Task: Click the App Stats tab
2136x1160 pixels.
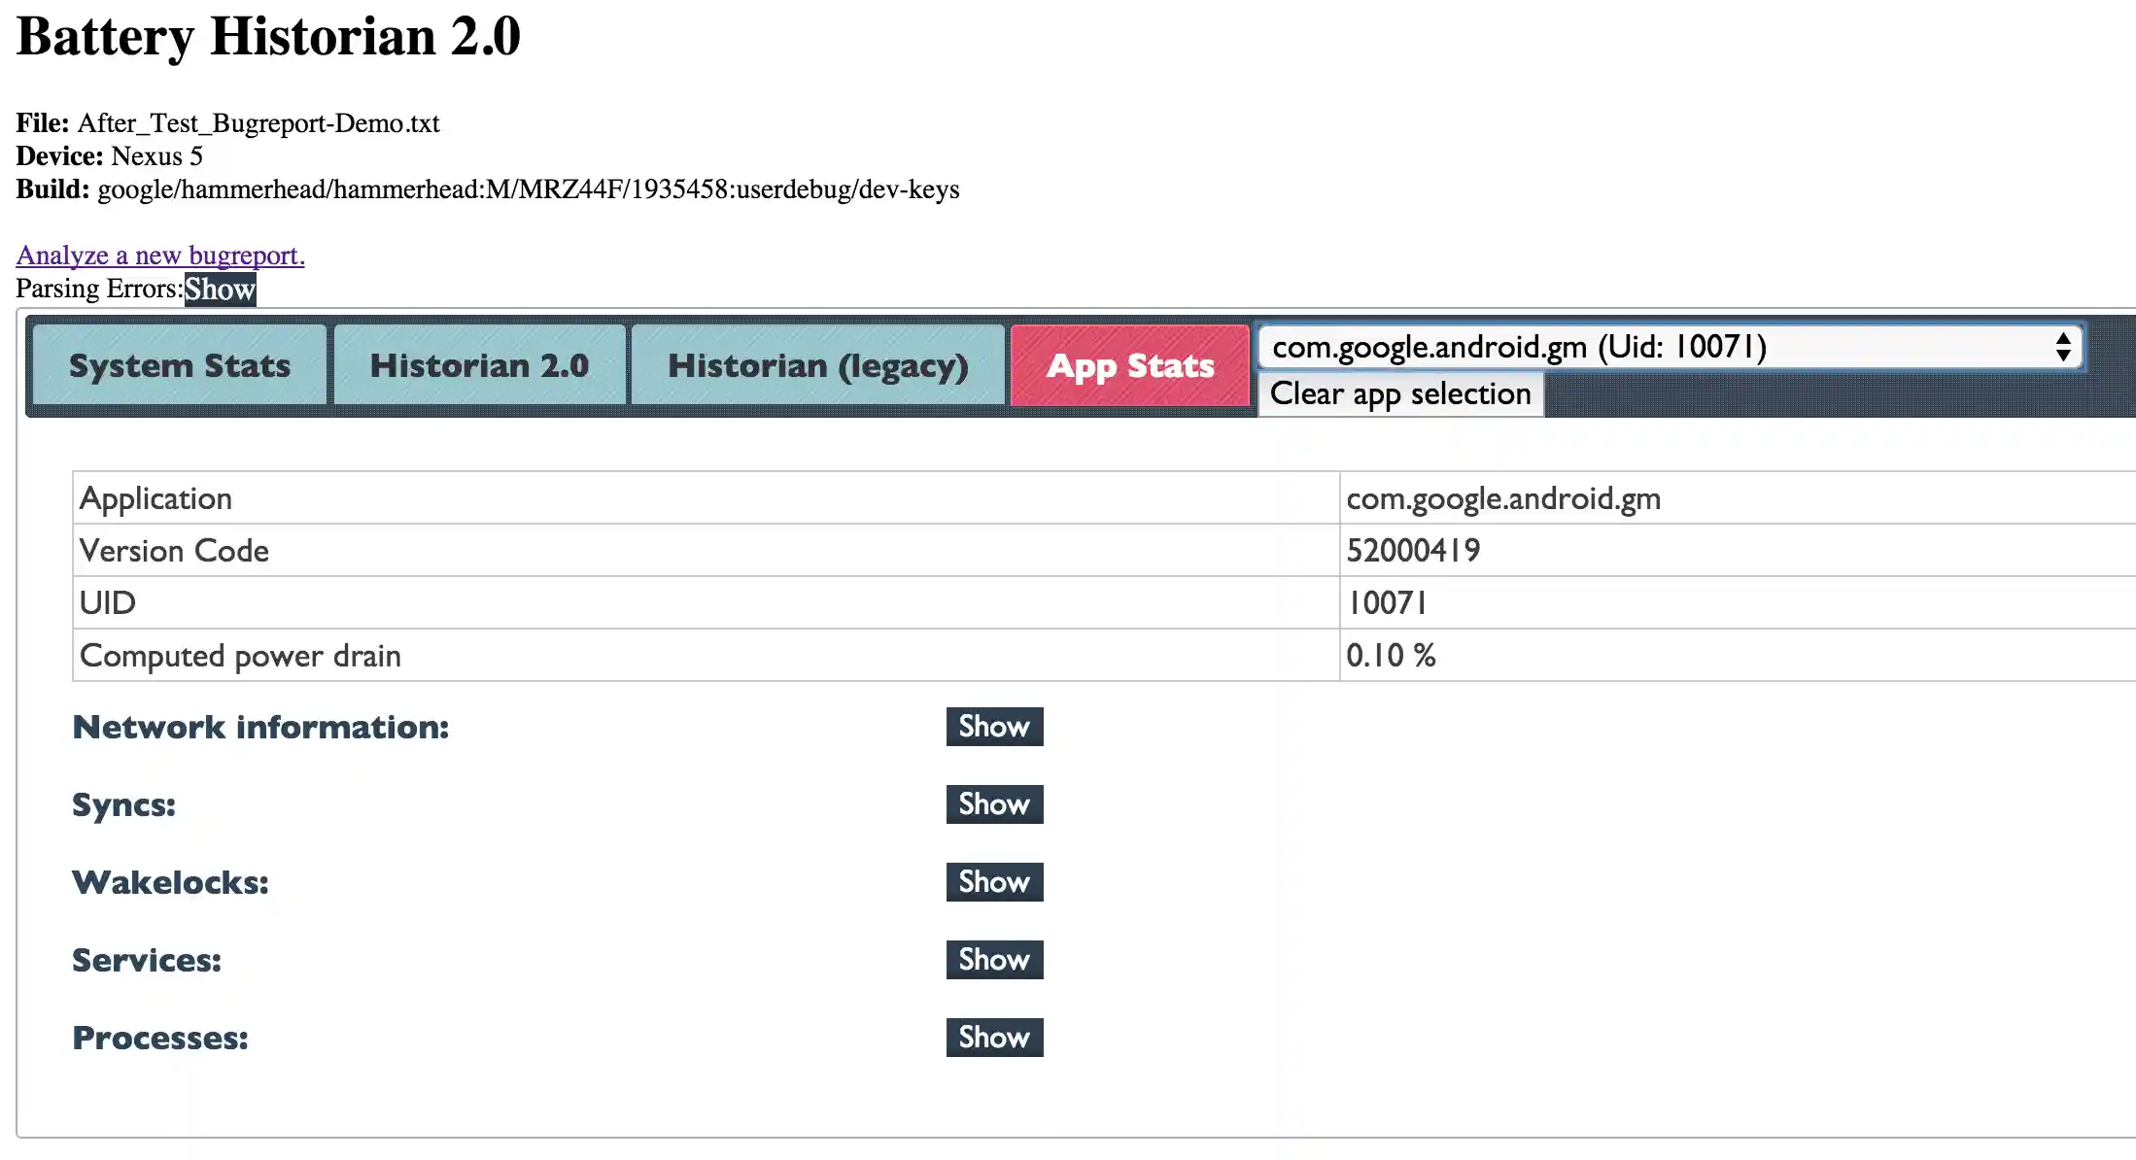Action: pyautogui.click(x=1130, y=365)
